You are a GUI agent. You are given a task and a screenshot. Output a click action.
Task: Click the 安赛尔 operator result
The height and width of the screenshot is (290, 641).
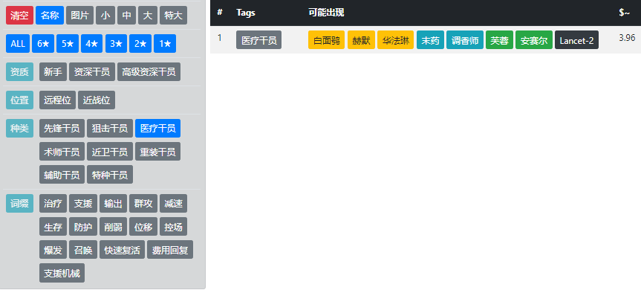click(x=534, y=39)
